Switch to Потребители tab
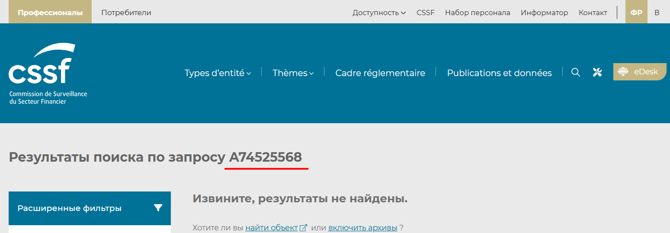 126,13
